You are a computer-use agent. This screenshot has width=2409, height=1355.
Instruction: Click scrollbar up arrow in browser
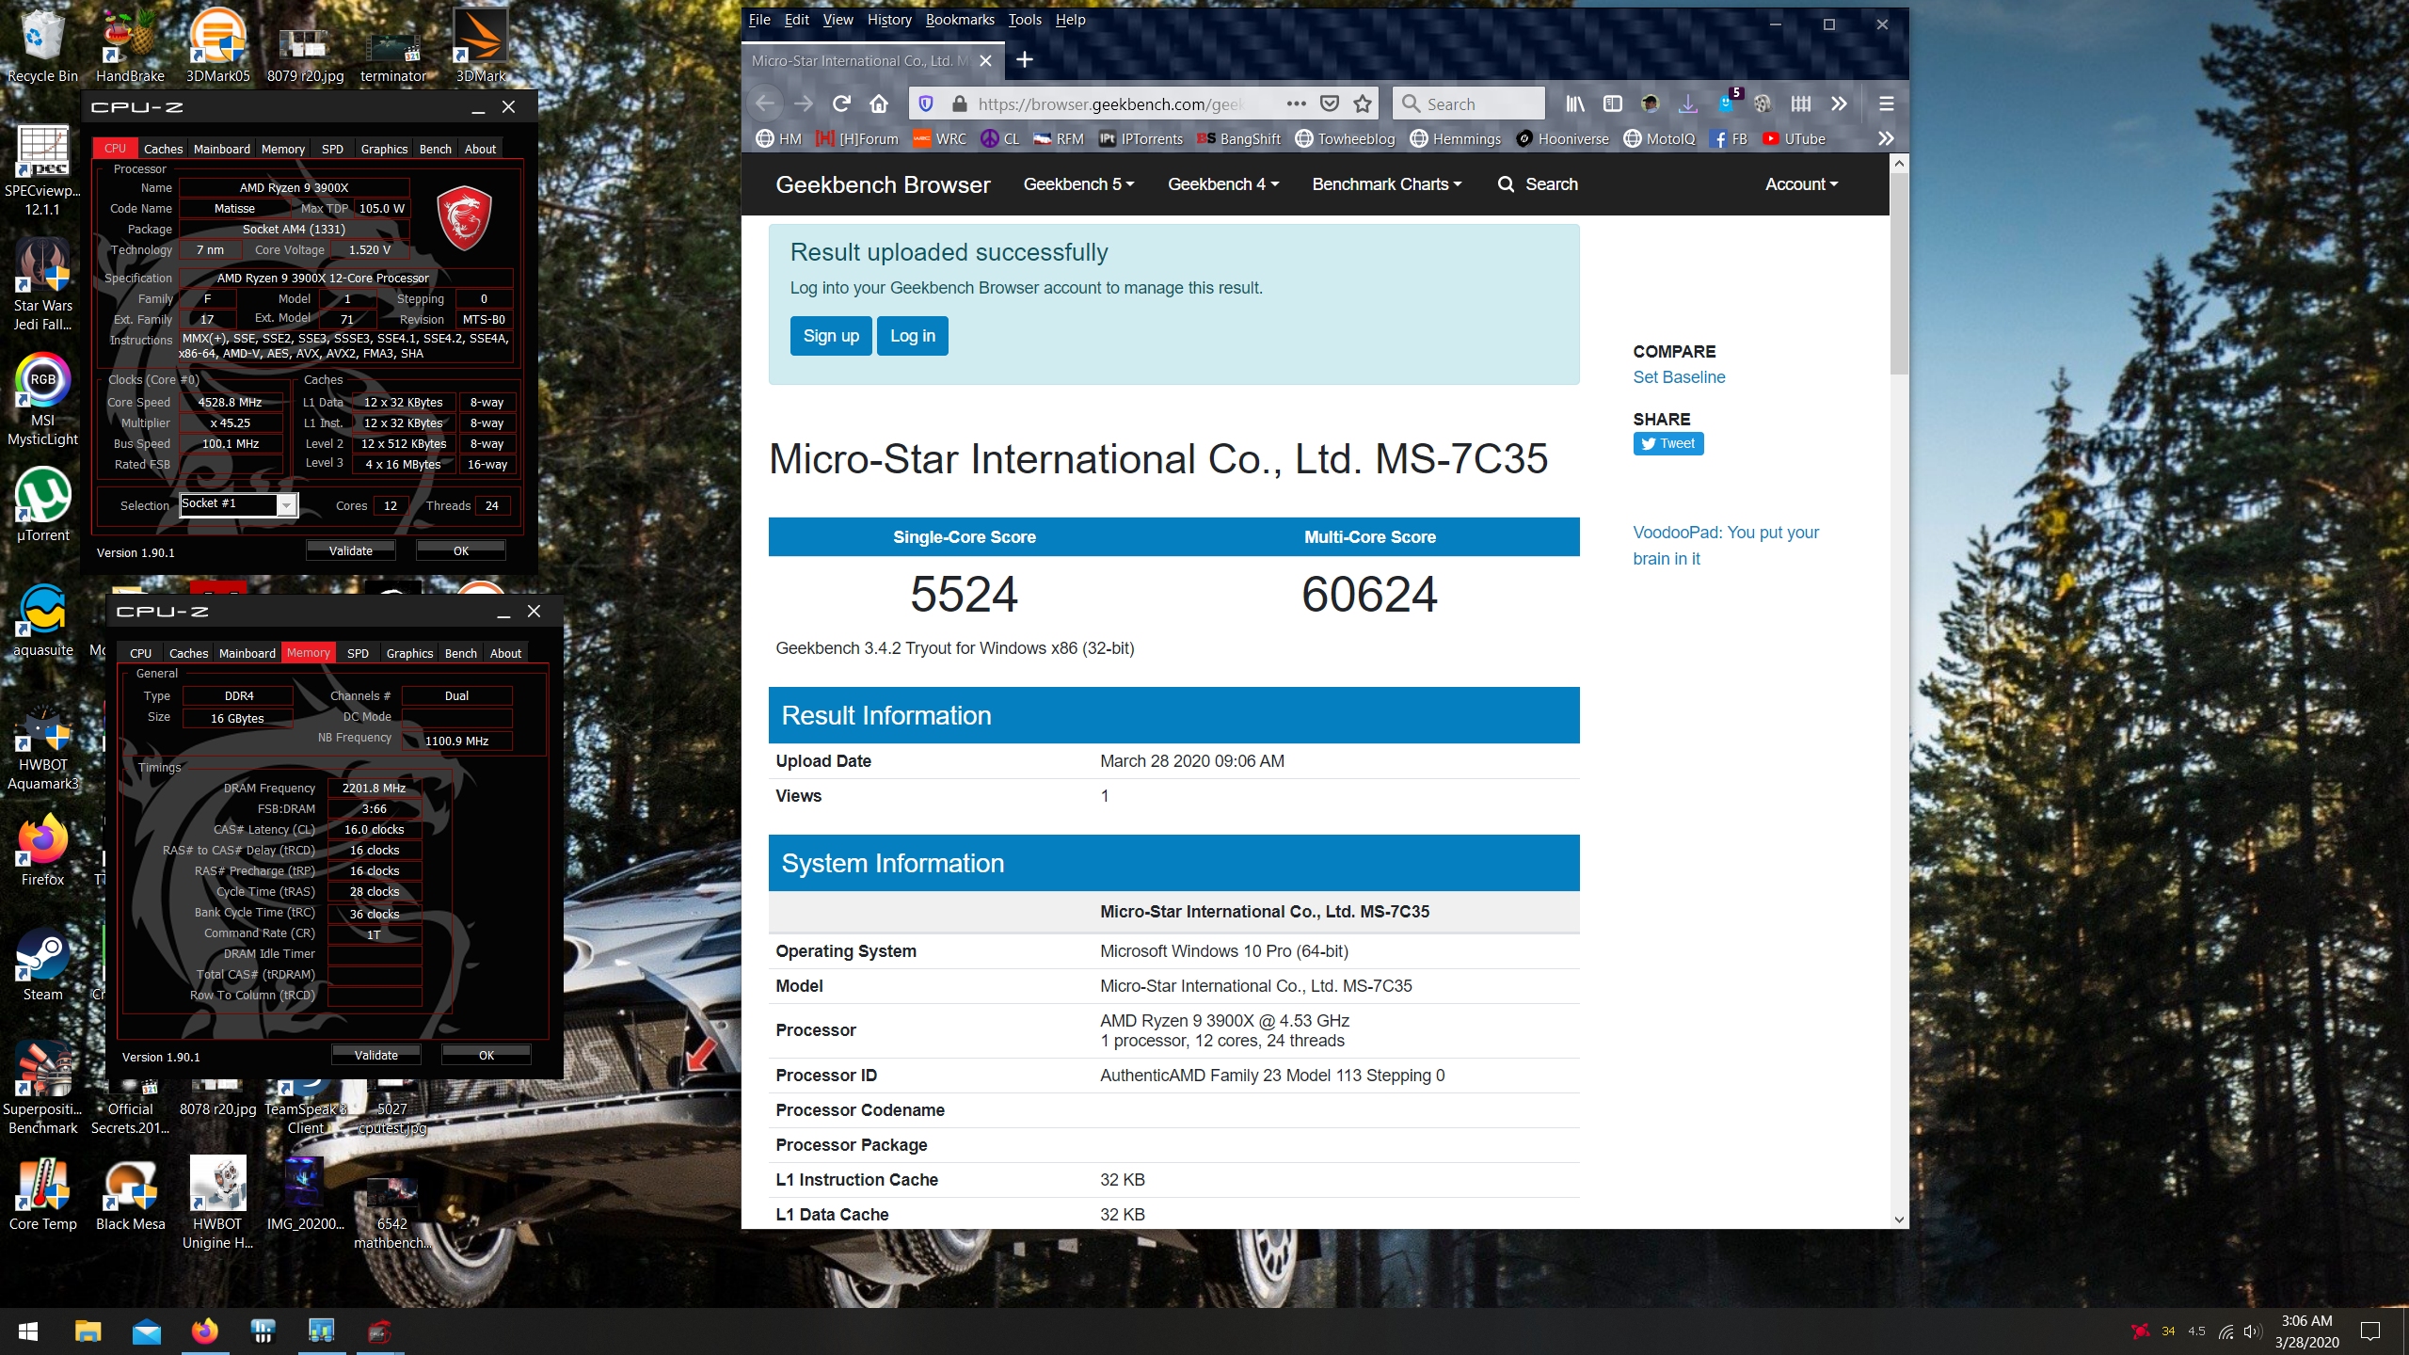pyautogui.click(x=1899, y=164)
